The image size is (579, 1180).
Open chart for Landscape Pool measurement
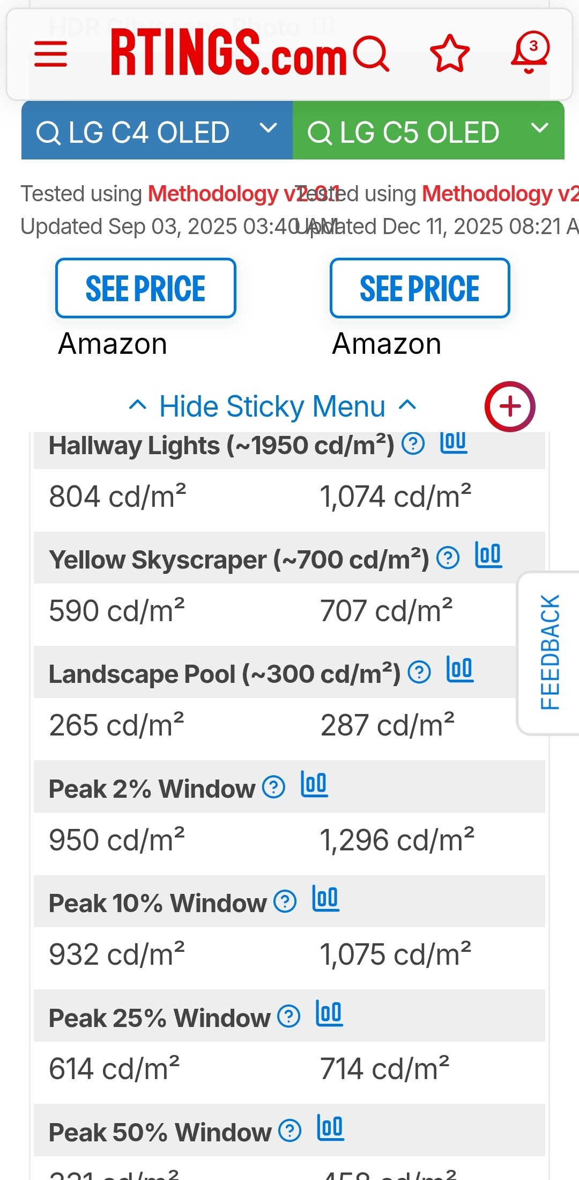(x=460, y=670)
